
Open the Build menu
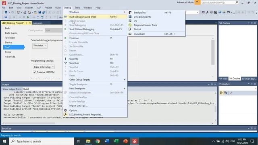point(58,8)
